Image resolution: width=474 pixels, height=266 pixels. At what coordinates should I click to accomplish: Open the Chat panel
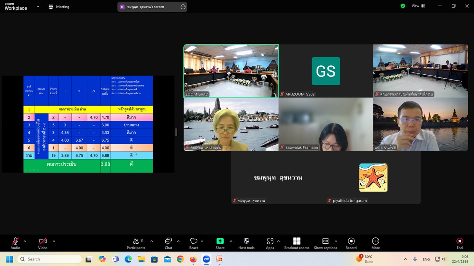(x=168, y=243)
